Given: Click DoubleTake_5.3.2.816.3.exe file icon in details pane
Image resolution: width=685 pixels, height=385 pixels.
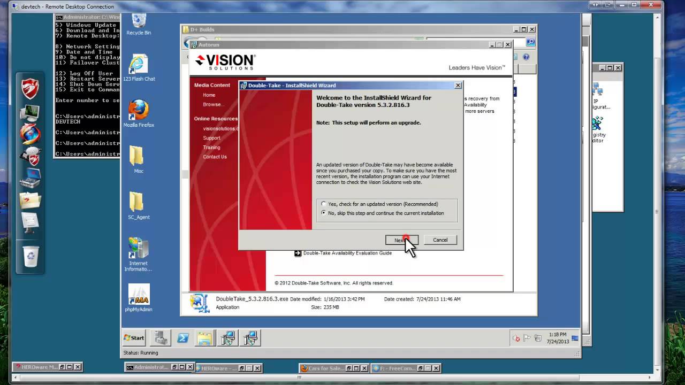Looking at the screenshot, I should 200,303.
